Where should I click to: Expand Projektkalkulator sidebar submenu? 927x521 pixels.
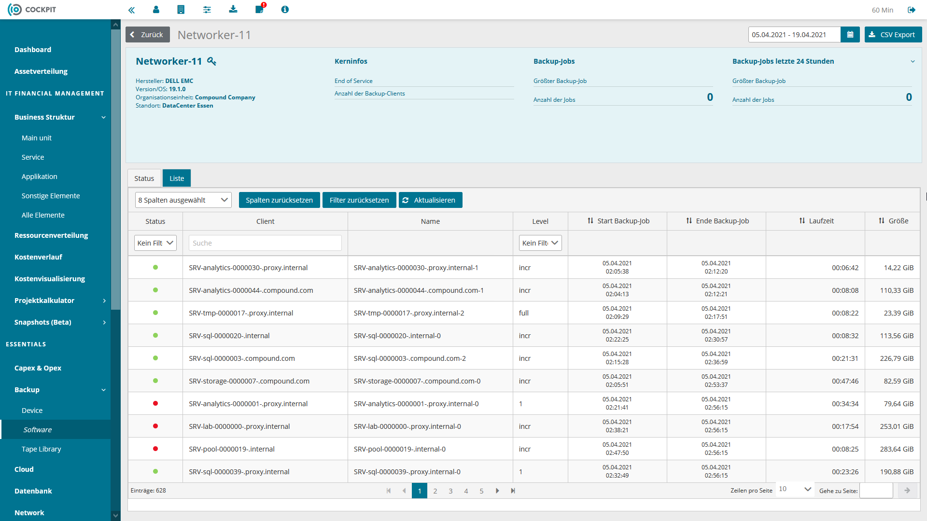[x=104, y=301]
